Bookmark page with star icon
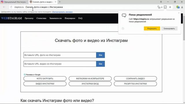Viewport: 185px width, 104px height. point(170,7)
